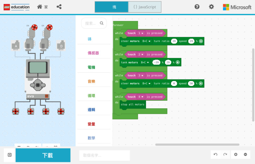255x164 pixels.
Task: Open the help question mark menu
Action: point(197,7)
